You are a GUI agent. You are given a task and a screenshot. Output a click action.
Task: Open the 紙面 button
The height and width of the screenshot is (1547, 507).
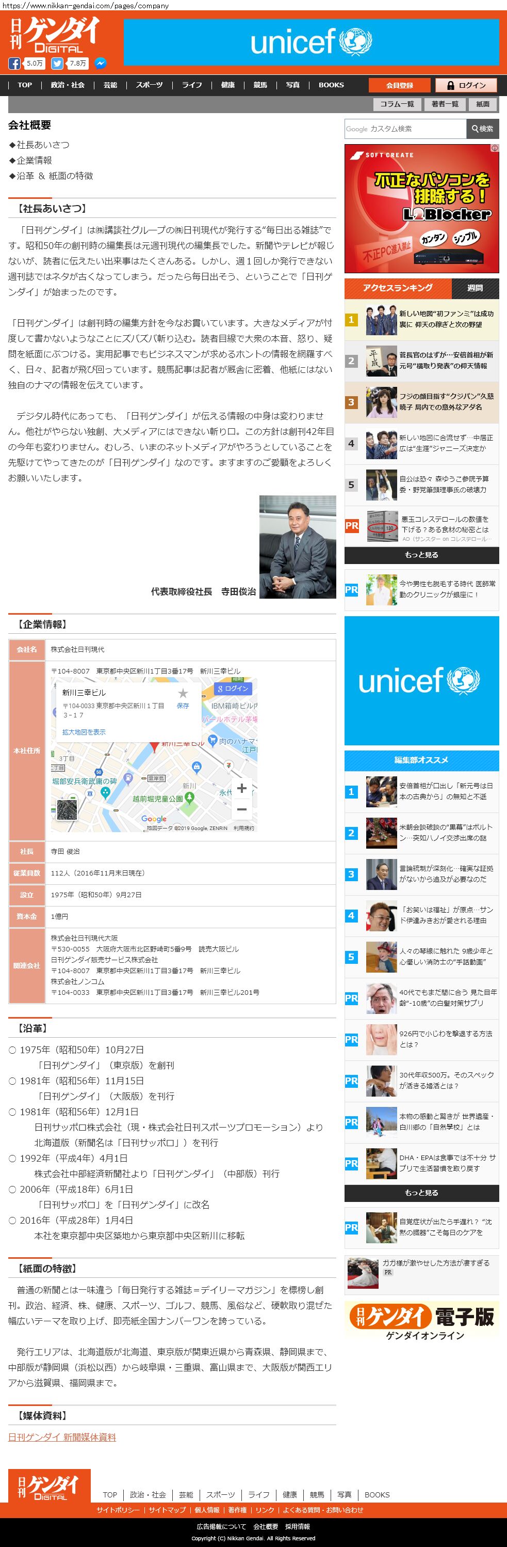pos(483,104)
